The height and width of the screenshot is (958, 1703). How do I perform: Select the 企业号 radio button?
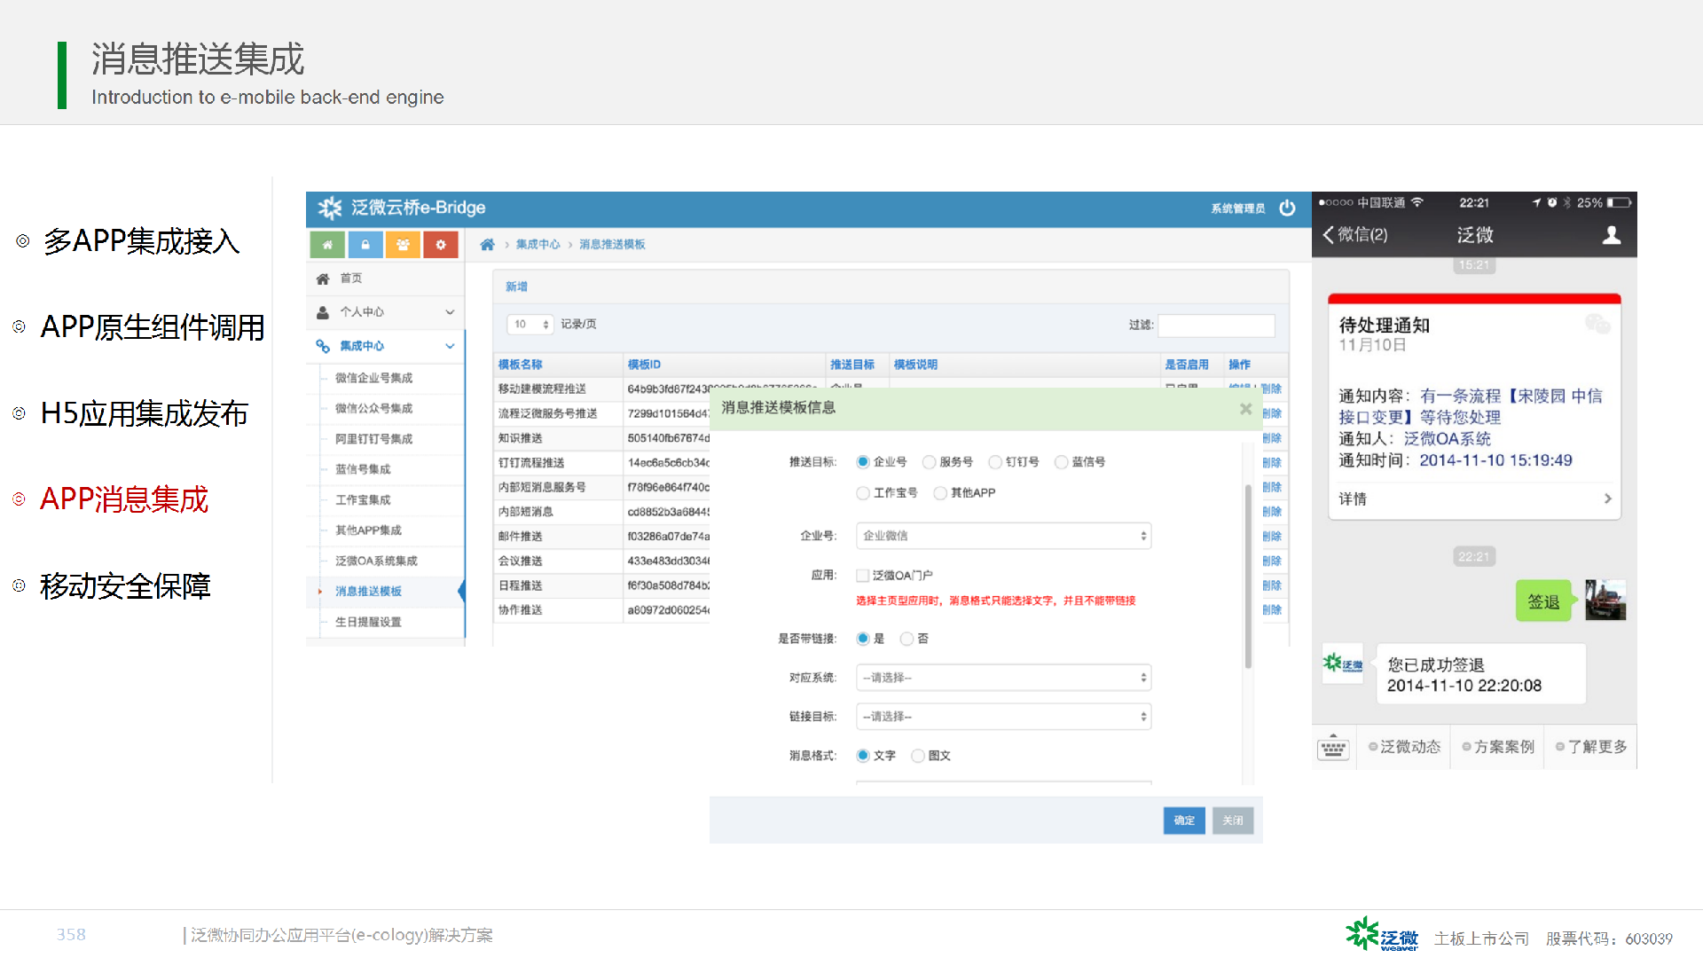(862, 462)
